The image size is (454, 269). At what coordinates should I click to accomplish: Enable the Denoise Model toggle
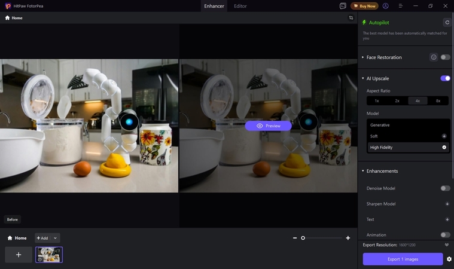pyautogui.click(x=445, y=188)
